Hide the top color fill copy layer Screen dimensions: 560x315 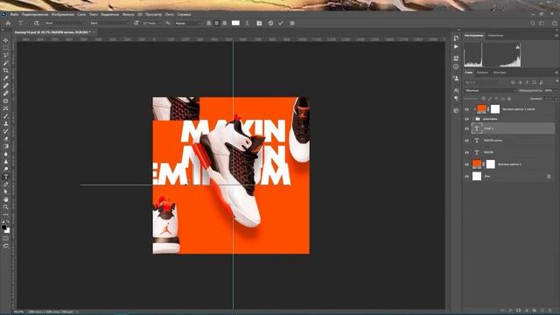[466, 109]
